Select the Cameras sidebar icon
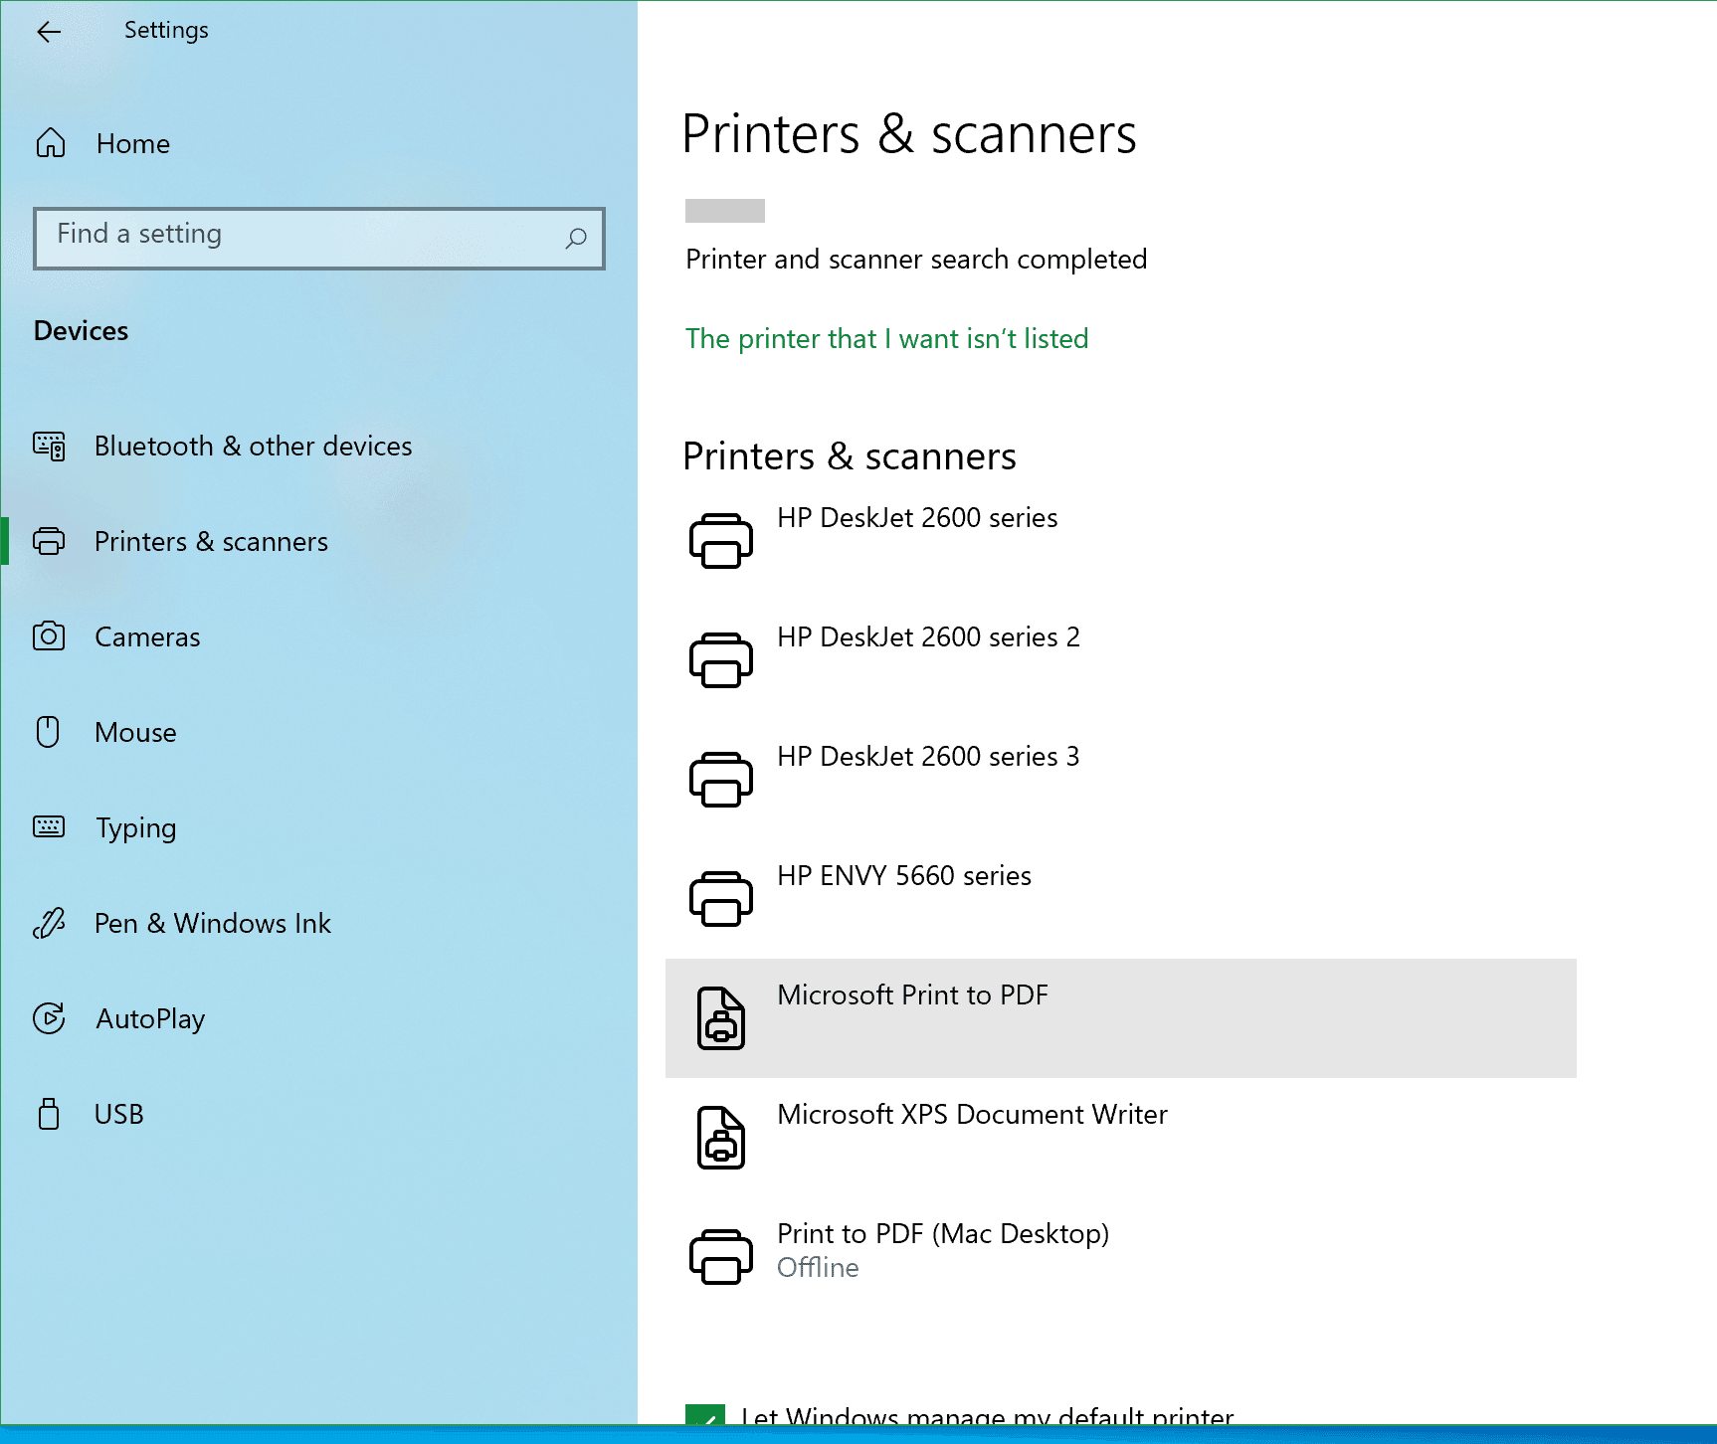 pyautogui.click(x=49, y=636)
